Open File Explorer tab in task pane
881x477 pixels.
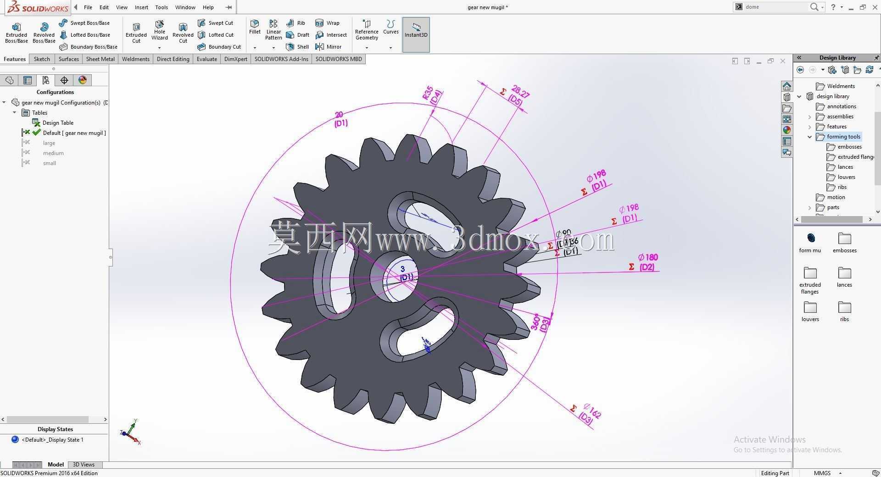pos(787,108)
